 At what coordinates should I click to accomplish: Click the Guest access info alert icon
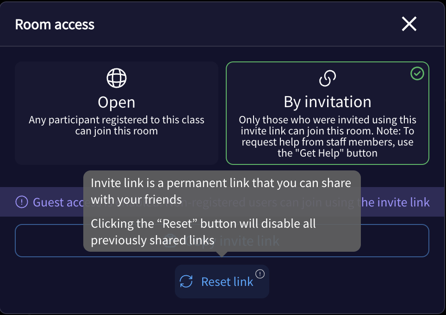pyautogui.click(x=22, y=202)
